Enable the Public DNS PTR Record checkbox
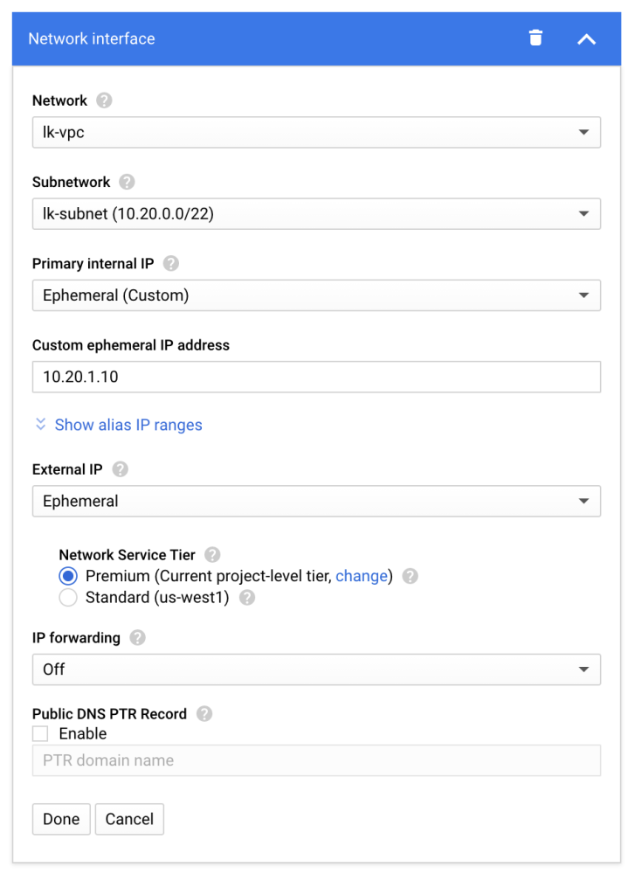Viewport: 628px width, 874px height. click(40, 733)
